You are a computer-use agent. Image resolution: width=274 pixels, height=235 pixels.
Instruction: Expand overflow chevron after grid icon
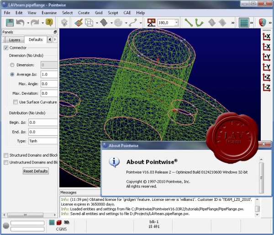[x=252, y=23]
